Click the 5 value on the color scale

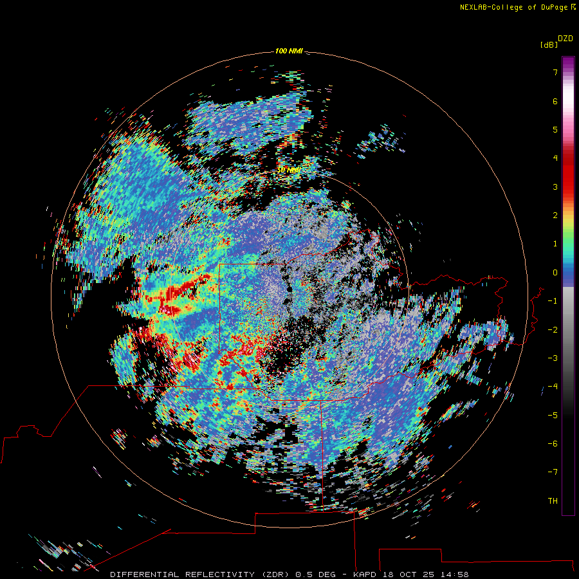coord(555,129)
